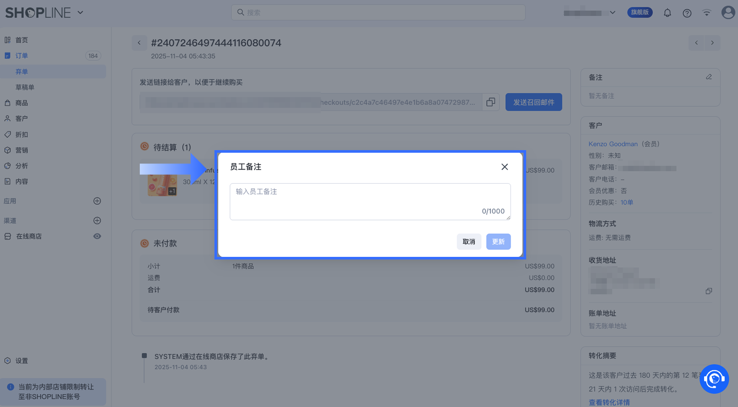The width and height of the screenshot is (738, 407).
Task: Open the user account avatar
Action: 728,13
